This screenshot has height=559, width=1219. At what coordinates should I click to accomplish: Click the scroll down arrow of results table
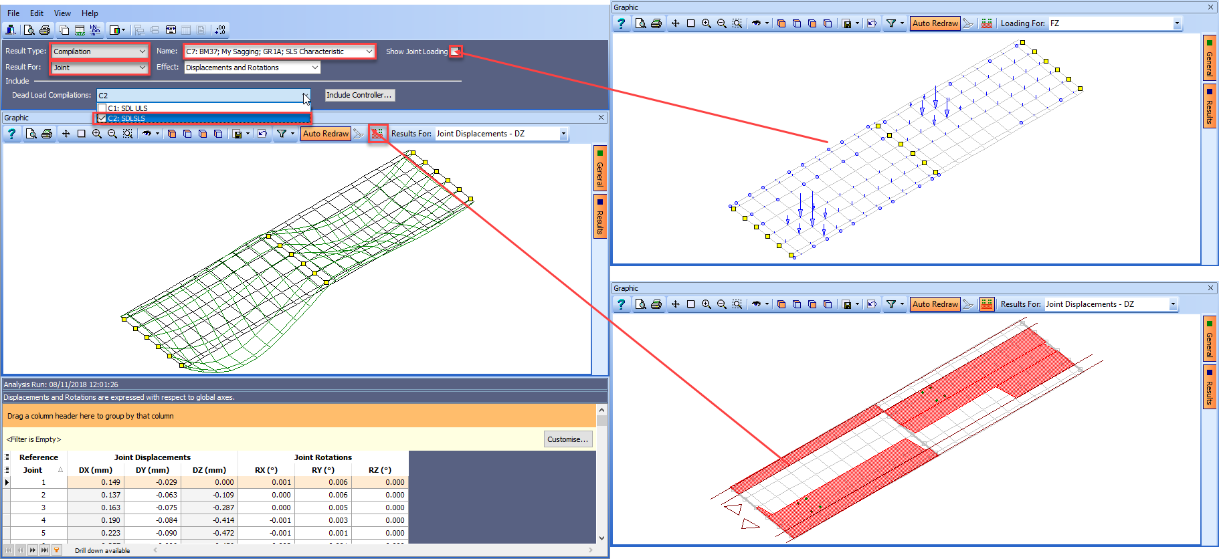601,538
